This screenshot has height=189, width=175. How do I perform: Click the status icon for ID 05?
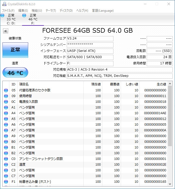coord(6,90)
